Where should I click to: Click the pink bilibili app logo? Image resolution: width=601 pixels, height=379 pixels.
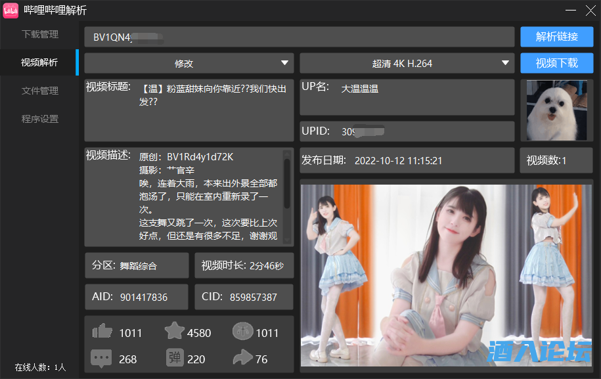coord(9,11)
